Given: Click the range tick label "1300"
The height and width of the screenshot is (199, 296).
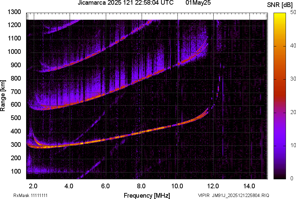Looking at the screenshot, I should [x=14, y=12].
